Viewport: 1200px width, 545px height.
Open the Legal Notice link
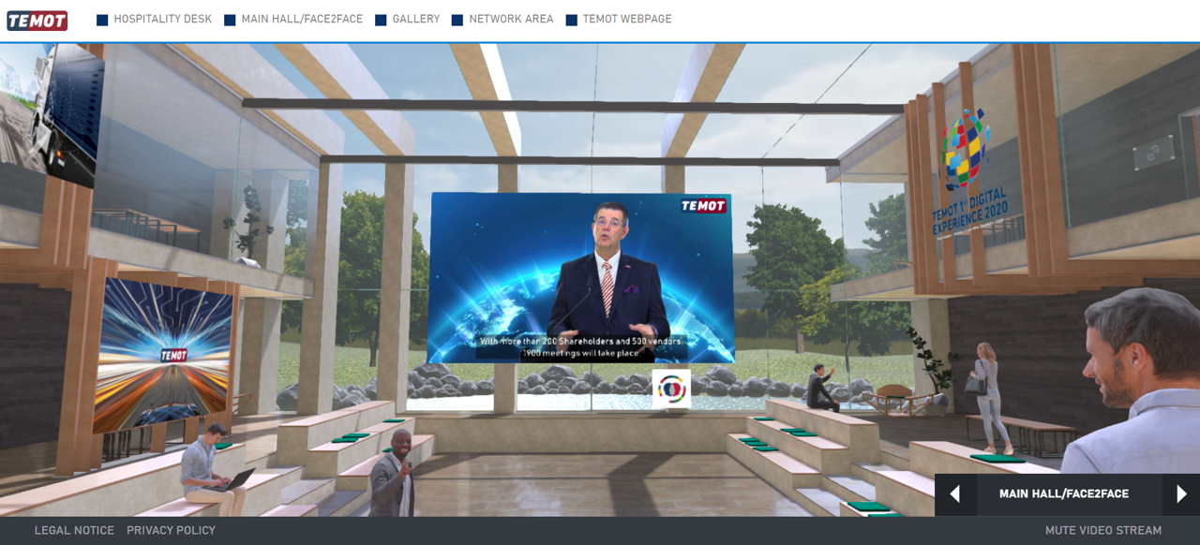pos(74,530)
